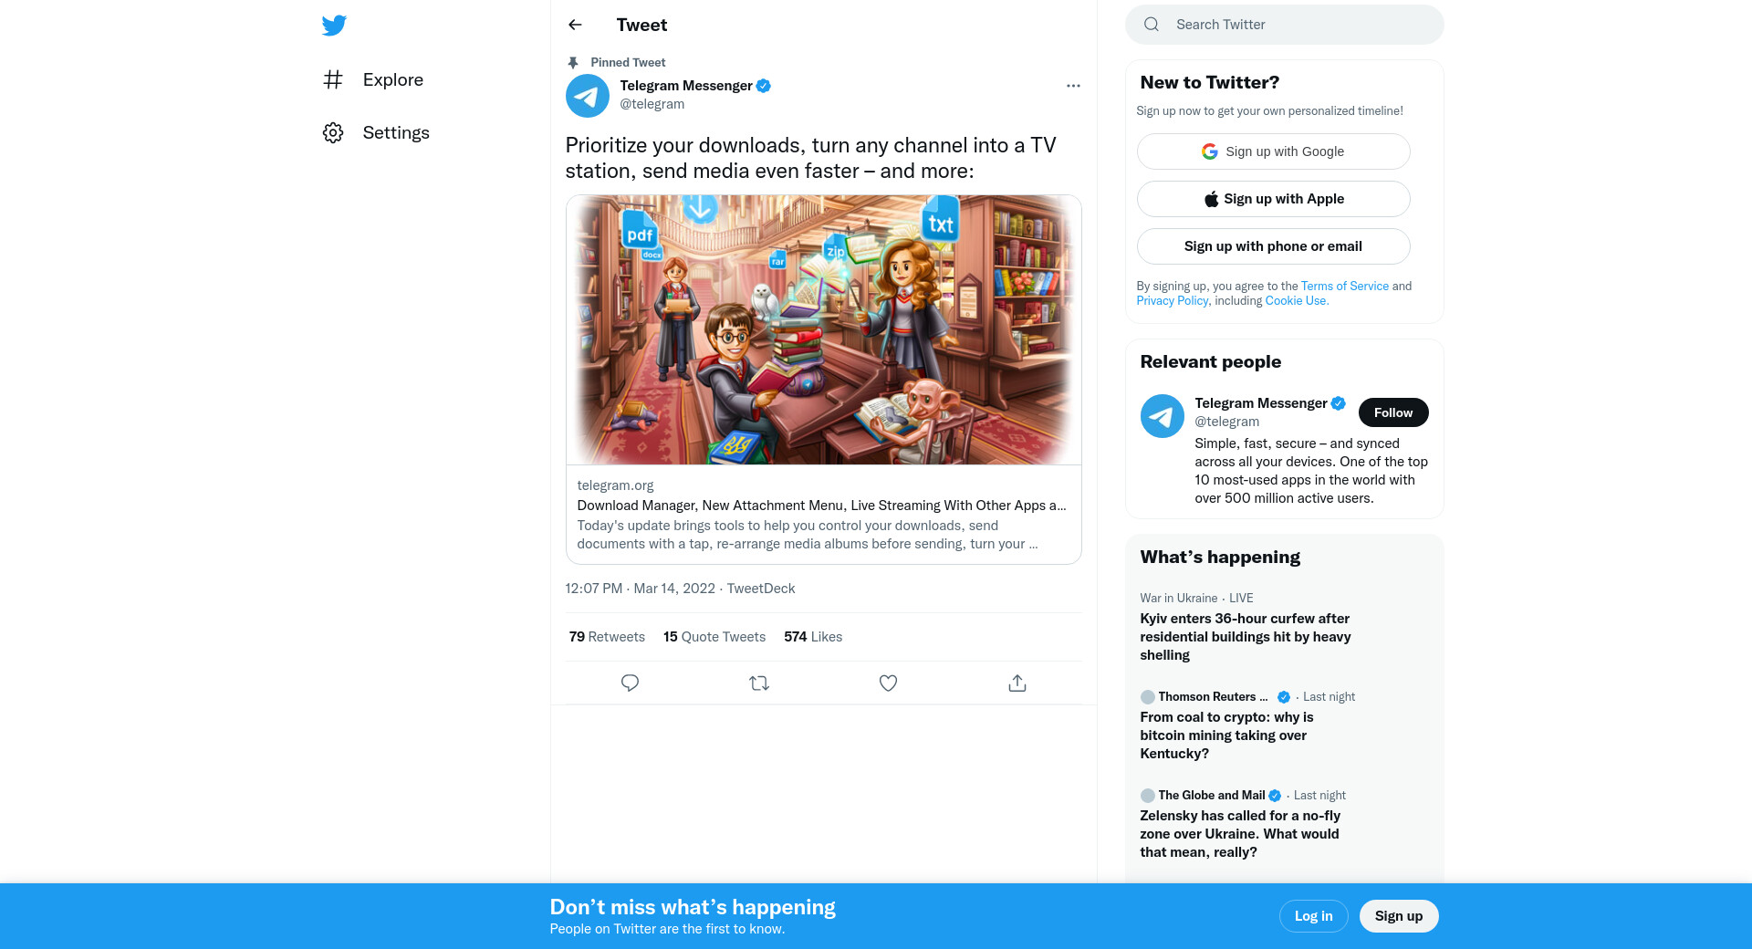Open the Kyiv curfew trending story
1752x949 pixels.
1245,636
